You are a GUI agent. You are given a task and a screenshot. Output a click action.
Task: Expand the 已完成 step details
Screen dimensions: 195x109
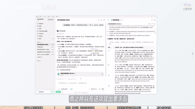[x=61, y=34]
